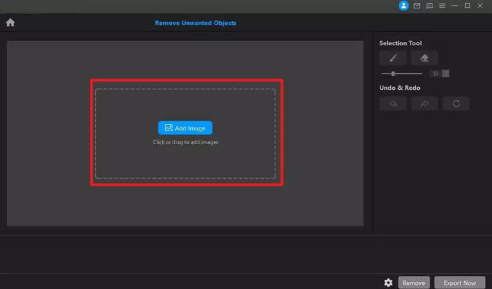Click the brush size stepper arrows
Viewport: 492px width, 289px height.
(446, 73)
